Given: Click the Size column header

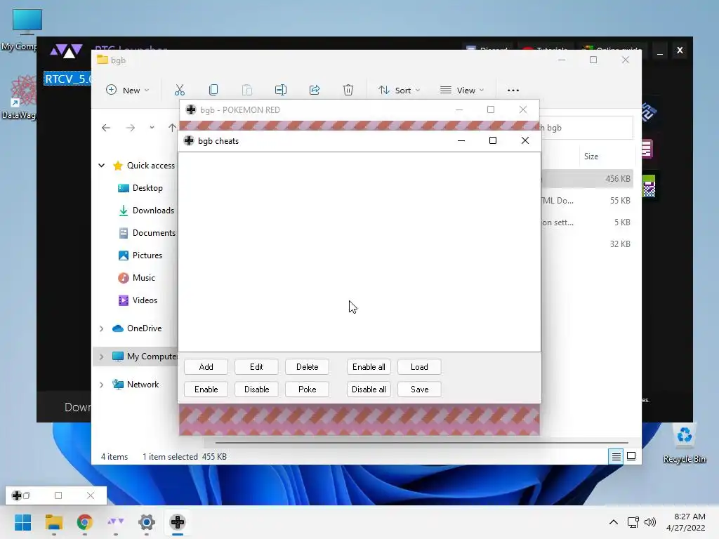Looking at the screenshot, I should click(591, 157).
